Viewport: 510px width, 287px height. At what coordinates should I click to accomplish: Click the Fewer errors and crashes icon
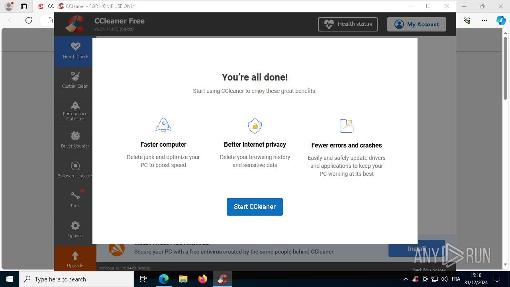347,126
